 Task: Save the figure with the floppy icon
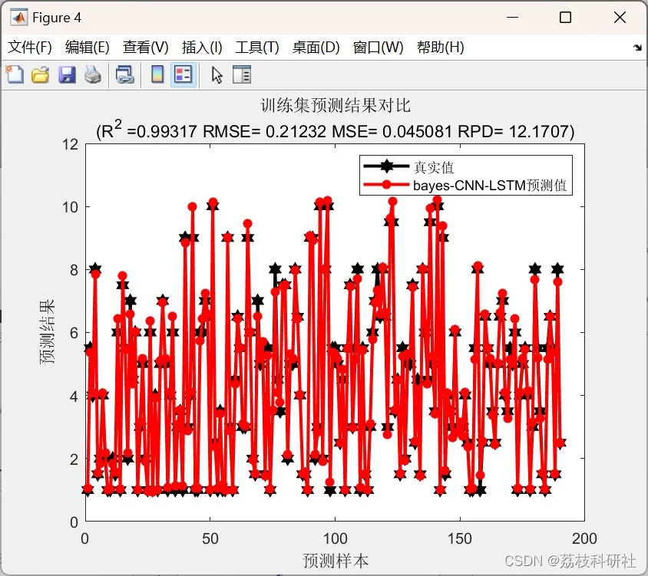point(67,75)
